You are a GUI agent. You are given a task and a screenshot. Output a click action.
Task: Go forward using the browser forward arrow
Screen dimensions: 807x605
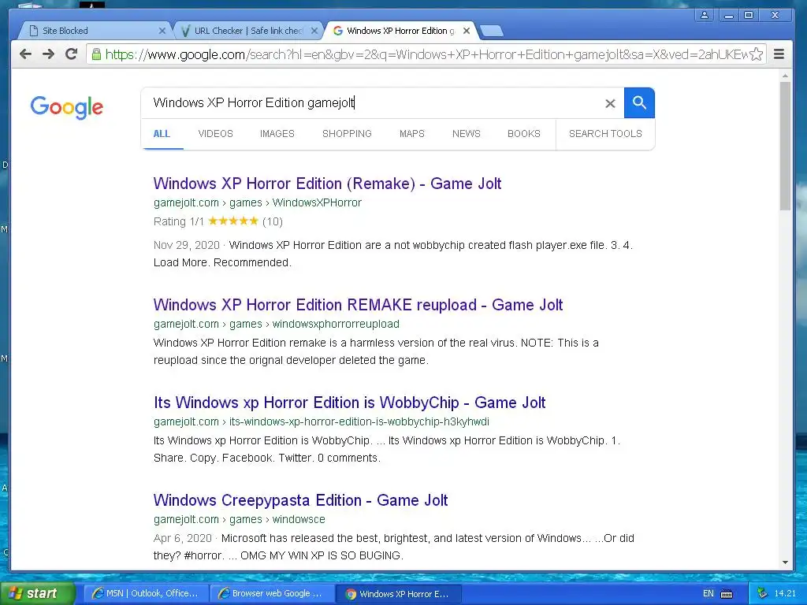coord(48,54)
